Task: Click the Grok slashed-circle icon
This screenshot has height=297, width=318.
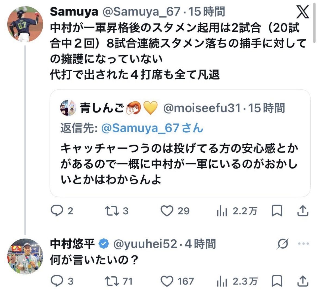Action: pyautogui.click(x=283, y=244)
